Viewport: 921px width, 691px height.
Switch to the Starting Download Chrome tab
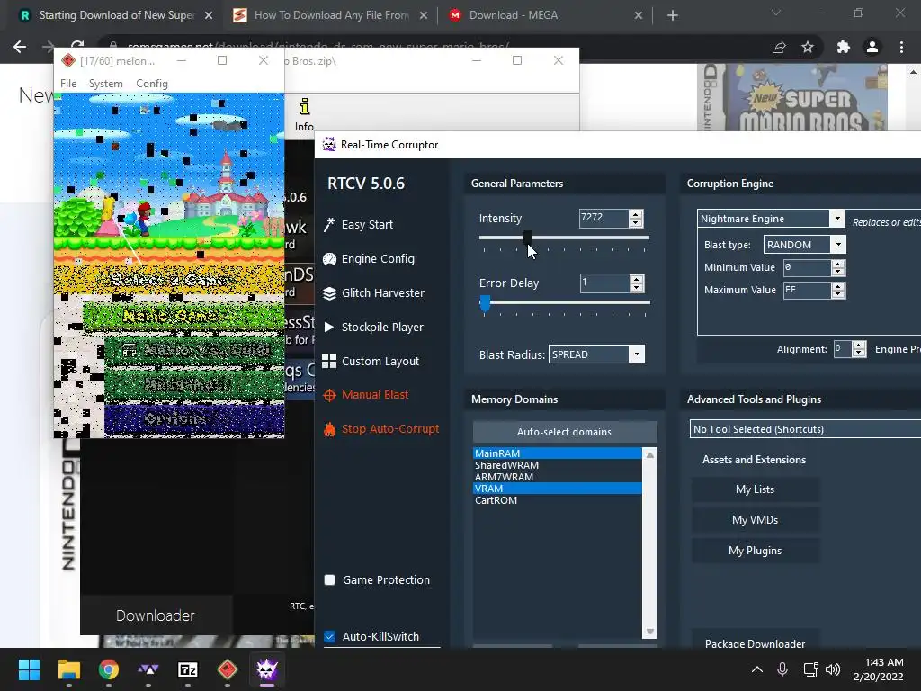114,15
